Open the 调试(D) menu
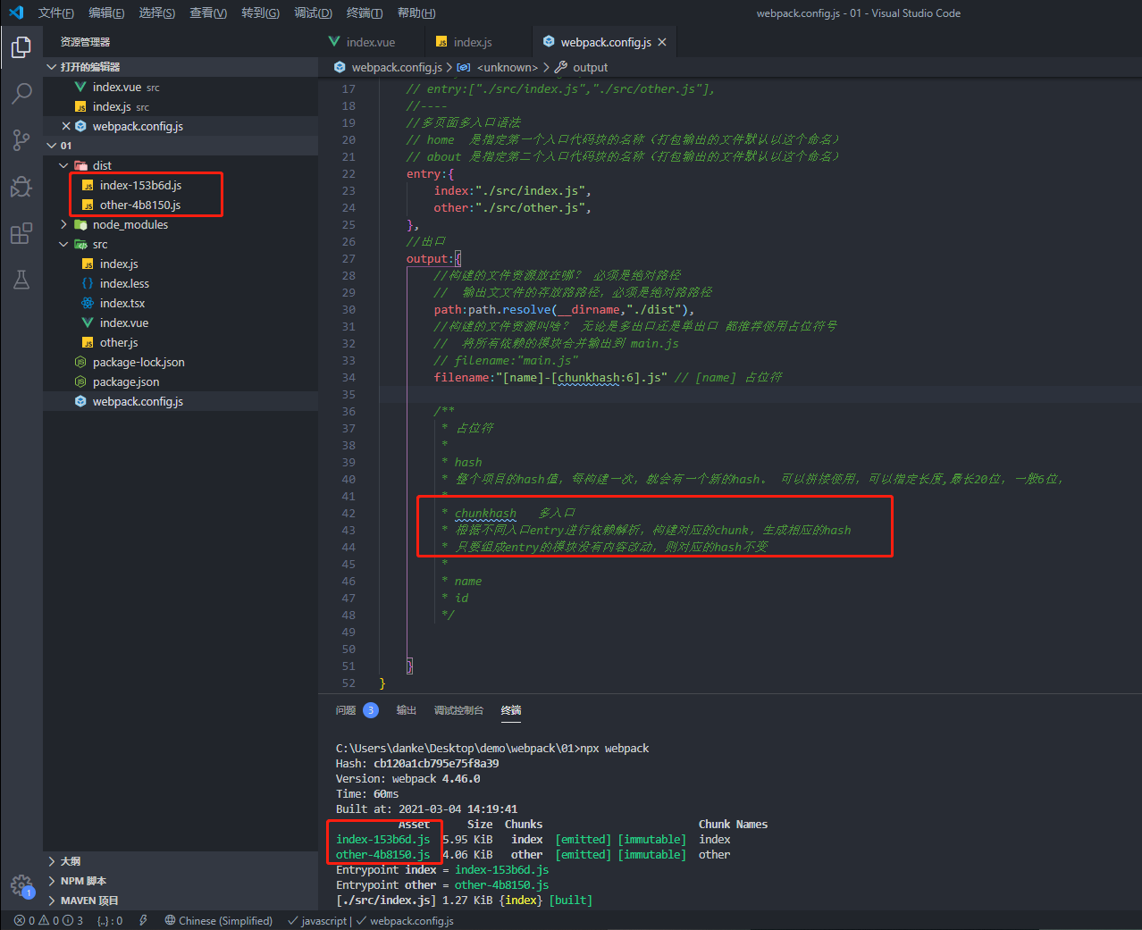Viewport: 1142px width, 930px height. (x=313, y=13)
